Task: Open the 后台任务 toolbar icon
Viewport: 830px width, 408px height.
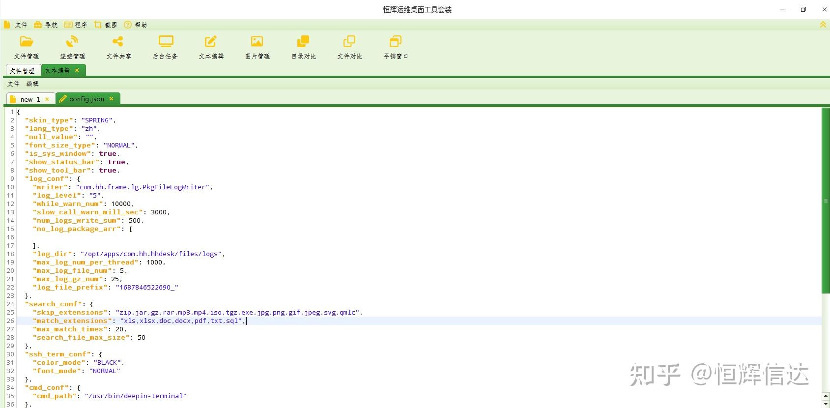Action: coord(165,47)
